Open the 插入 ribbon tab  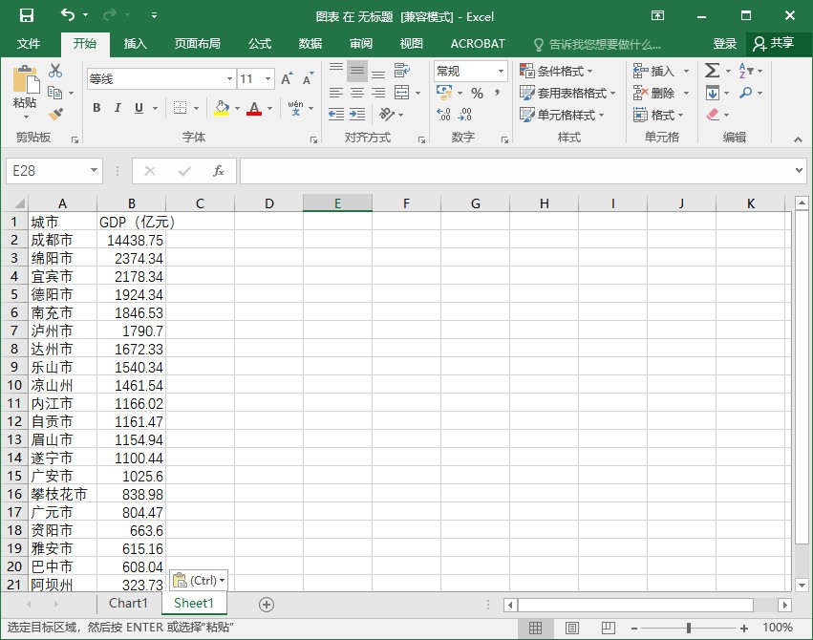click(x=136, y=44)
